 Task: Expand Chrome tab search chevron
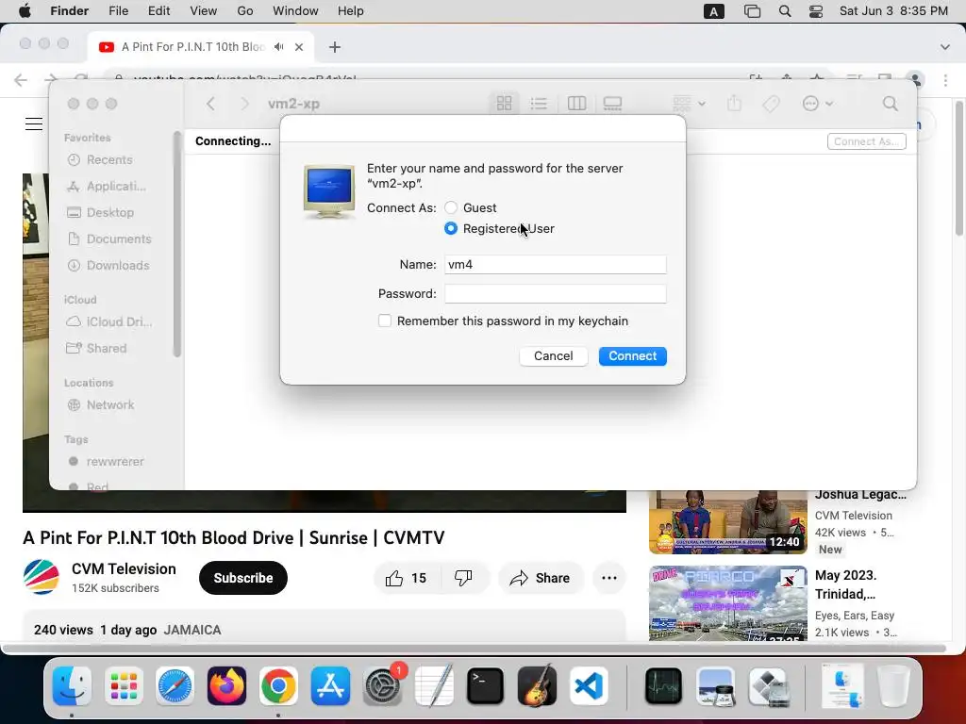(944, 47)
